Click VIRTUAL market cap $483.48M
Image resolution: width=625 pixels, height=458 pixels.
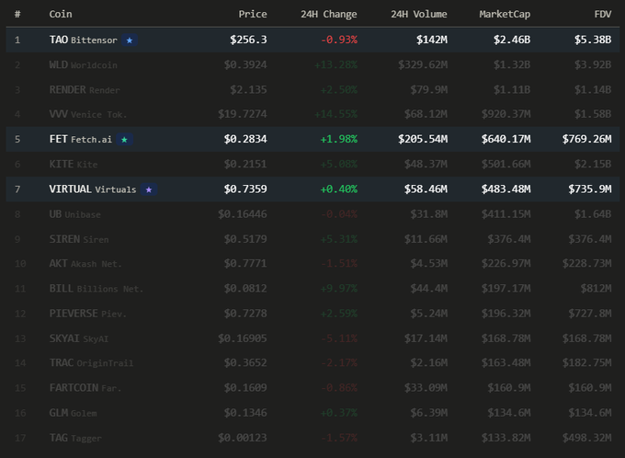506,189
